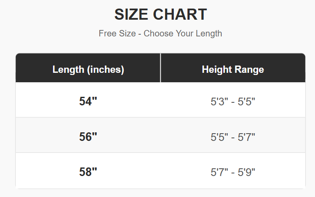Click the 5'5" - 5'7" height range cell
The width and height of the screenshot is (315, 197).
click(233, 137)
